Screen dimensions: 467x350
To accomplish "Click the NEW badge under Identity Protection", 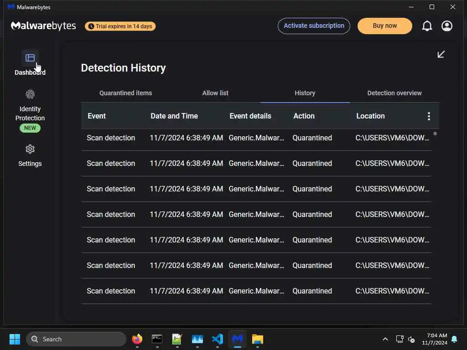I will tap(30, 128).
